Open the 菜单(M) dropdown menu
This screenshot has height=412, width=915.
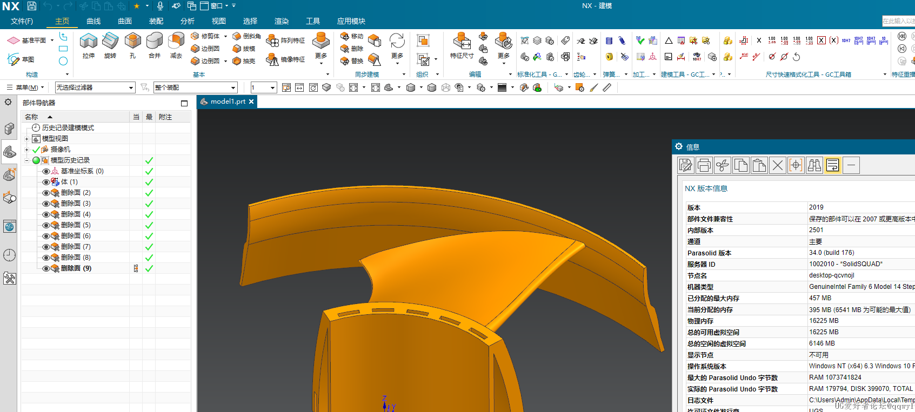25,87
